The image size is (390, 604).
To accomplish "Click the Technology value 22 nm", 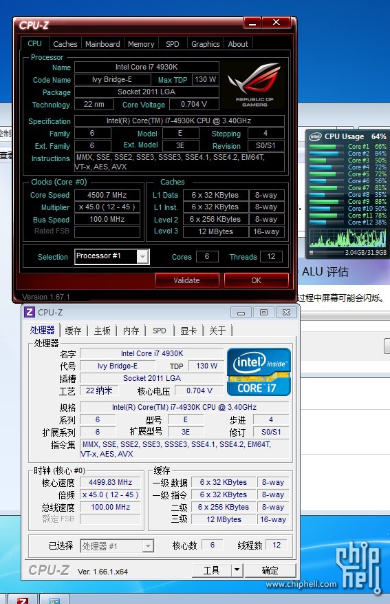I will click(x=94, y=104).
